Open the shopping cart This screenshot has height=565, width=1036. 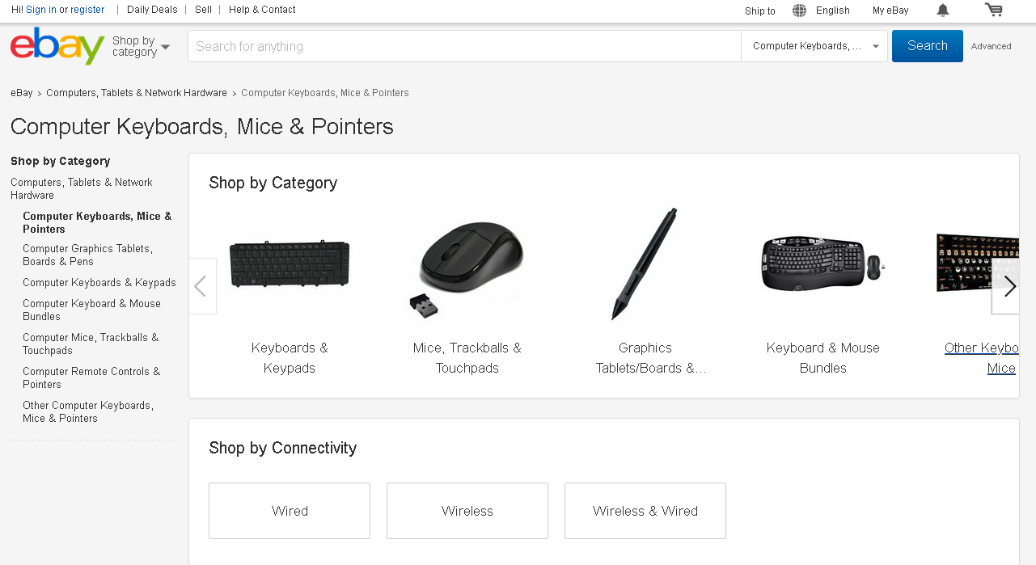click(x=993, y=11)
